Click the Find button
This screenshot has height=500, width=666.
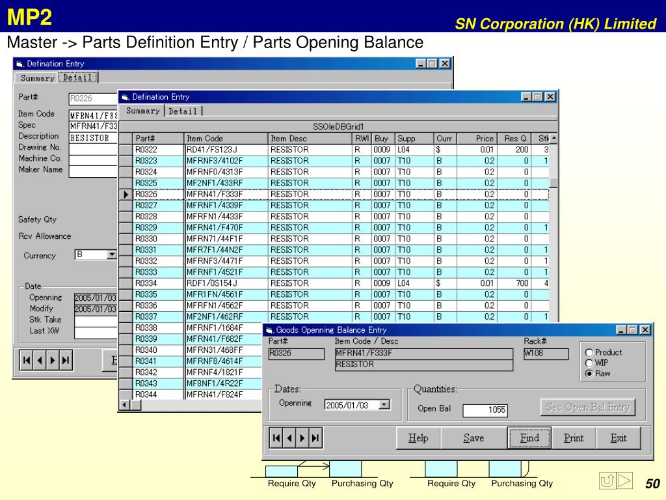pyautogui.click(x=529, y=438)
